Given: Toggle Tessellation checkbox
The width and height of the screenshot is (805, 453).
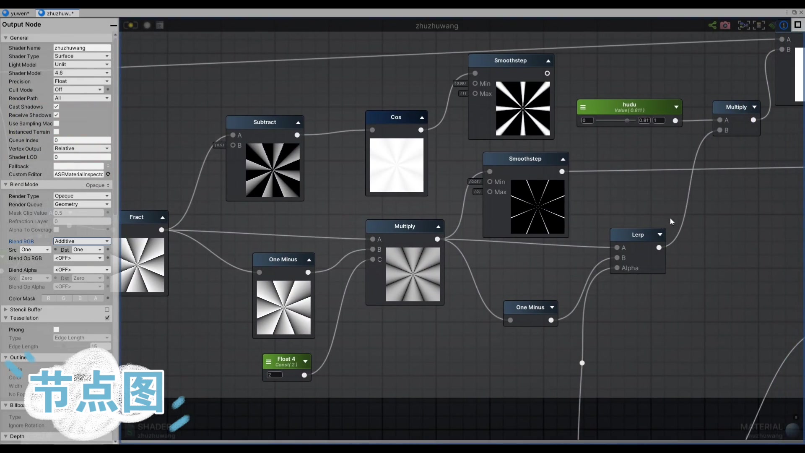Looking at the screenshot, I should (107, 318).
